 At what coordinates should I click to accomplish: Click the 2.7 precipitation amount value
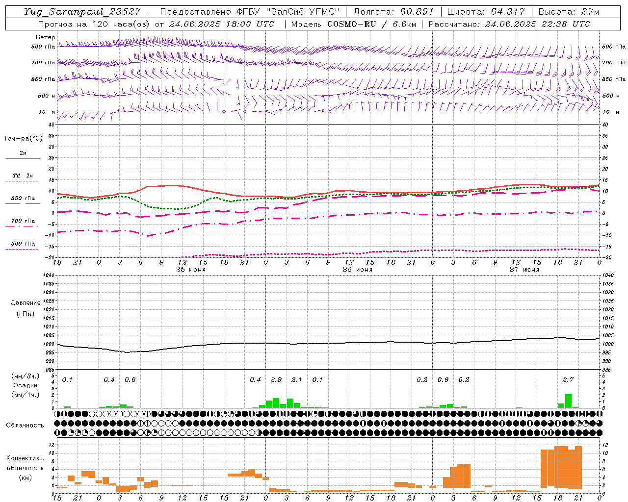pos(568,380)
